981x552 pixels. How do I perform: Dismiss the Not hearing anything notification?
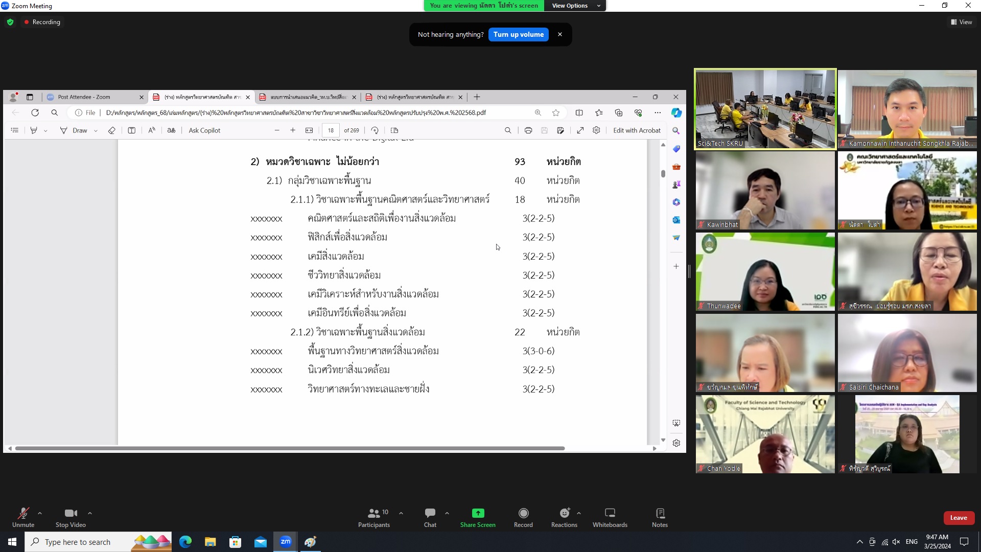[560, 34]
